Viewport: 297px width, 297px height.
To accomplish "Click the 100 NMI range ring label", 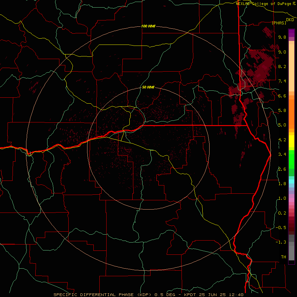I will 148,26.
